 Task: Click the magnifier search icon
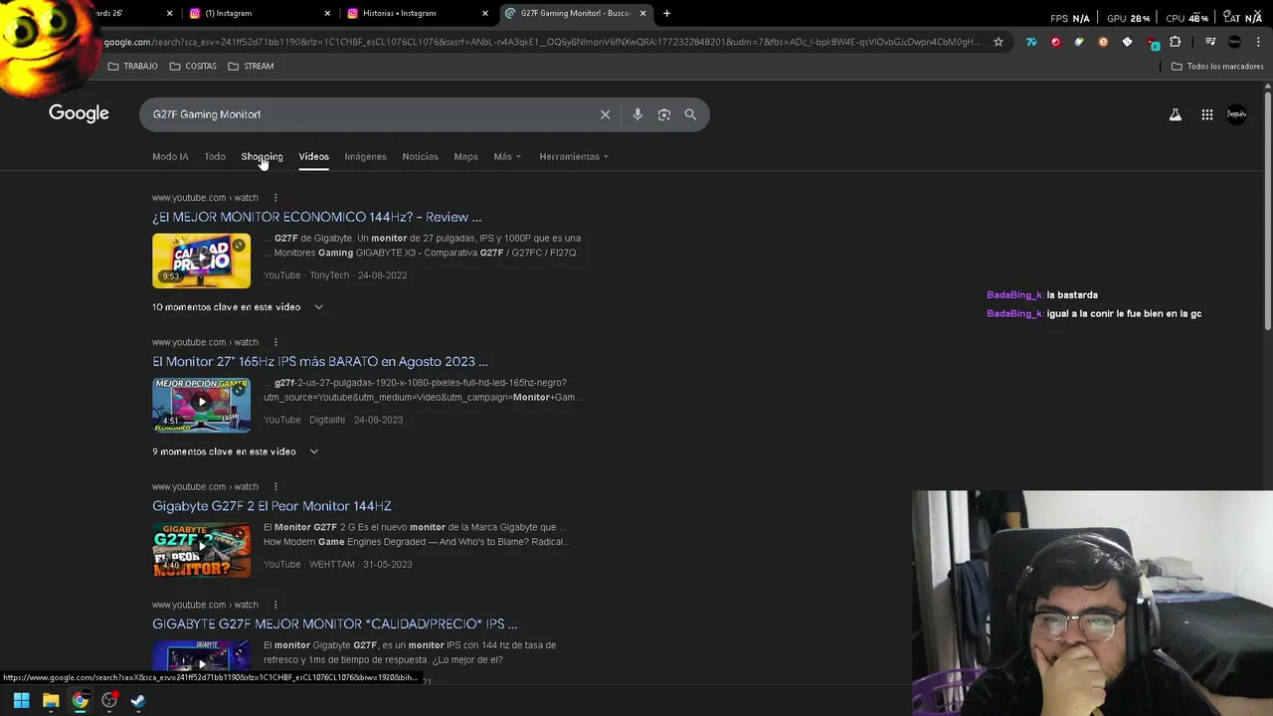(690, 114)
